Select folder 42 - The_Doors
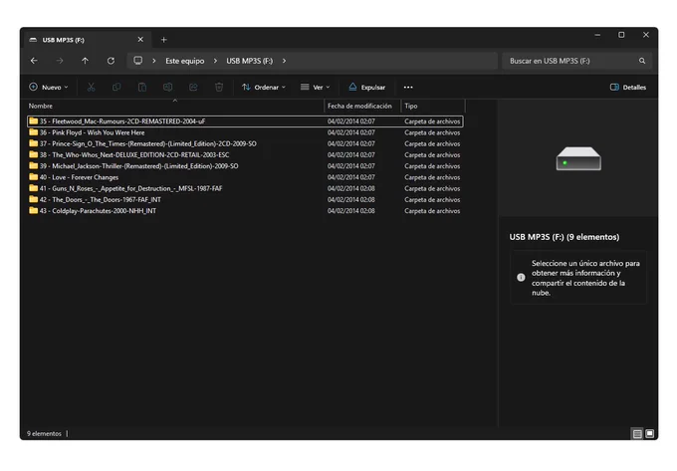Screen dimensions: 677x471 tap(245, 199)
